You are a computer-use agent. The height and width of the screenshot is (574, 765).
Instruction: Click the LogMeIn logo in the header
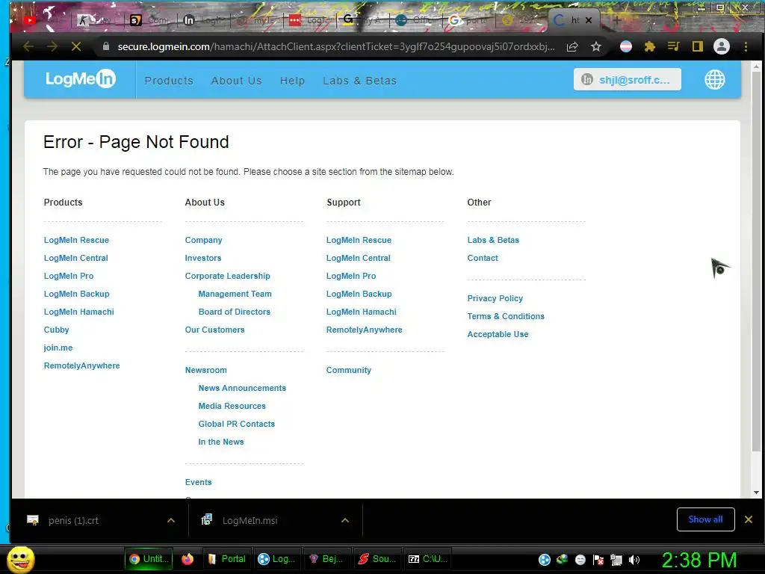tap(81, 78)
